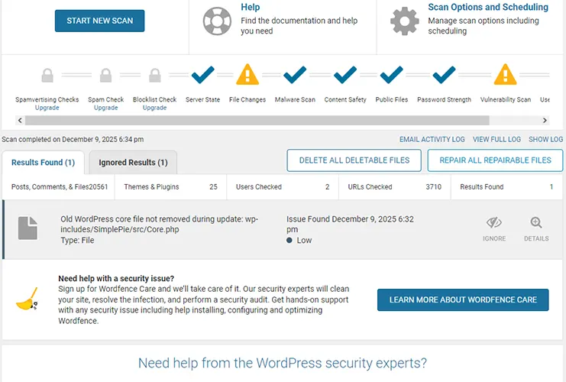Image resolution: width=566 pixels, height=382 pixels.
Task: Click the horizontal scan stages scrollbar thumb
Action: click(257, 120)
